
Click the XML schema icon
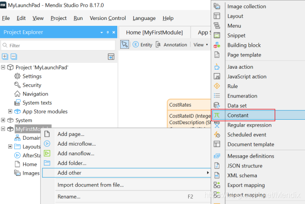[x=217, y=175]
